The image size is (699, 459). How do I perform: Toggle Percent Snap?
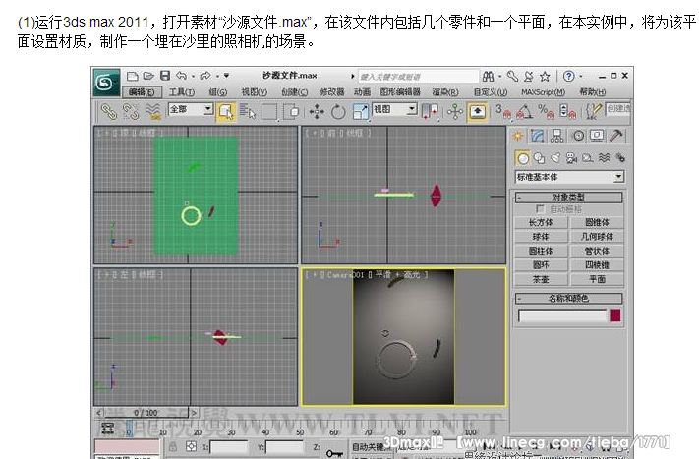[546, 111]
